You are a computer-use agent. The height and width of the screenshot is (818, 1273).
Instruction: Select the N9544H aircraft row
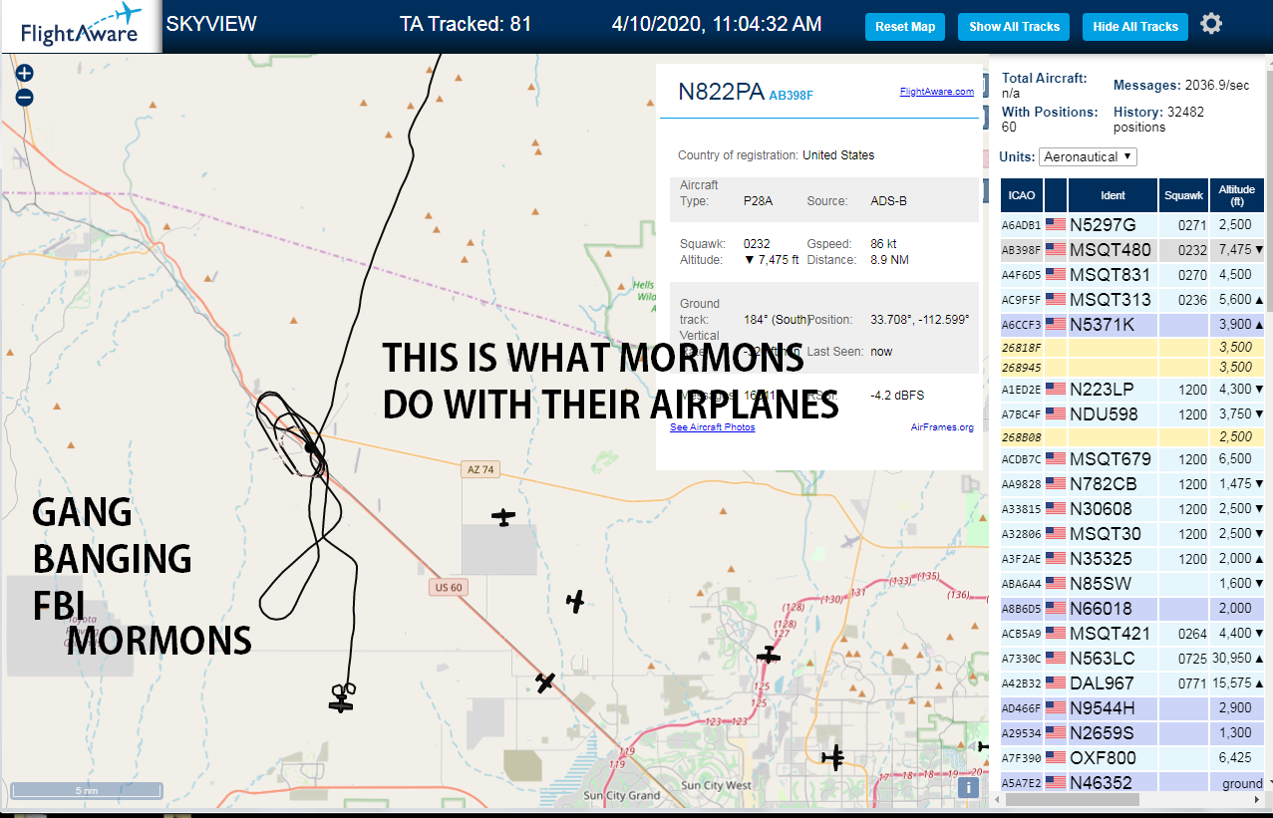coord(1131,708)
